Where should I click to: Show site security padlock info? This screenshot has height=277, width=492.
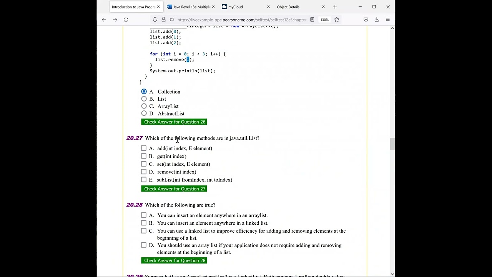[x=163, y=20]
